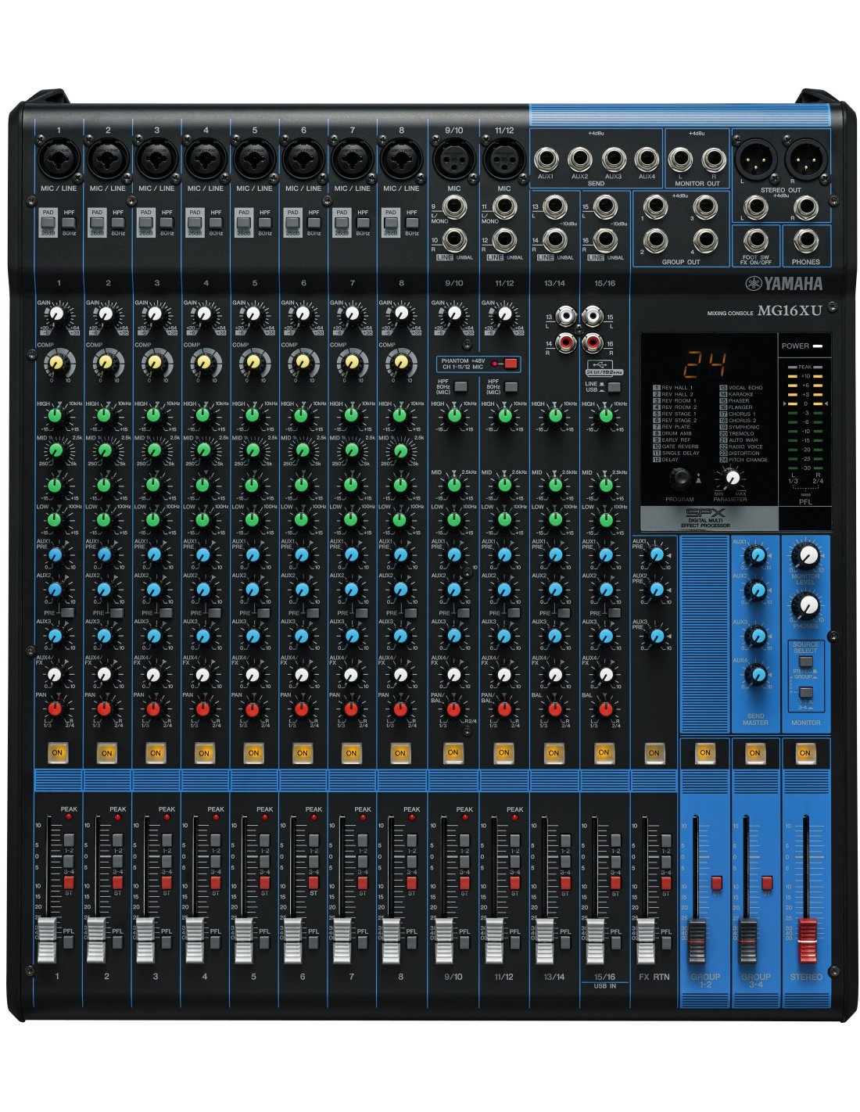Image resolution: width=860 pixels, height=1112 pixels.
Task: Click the channel 3 yellow COMP knob
Action: 154,362
